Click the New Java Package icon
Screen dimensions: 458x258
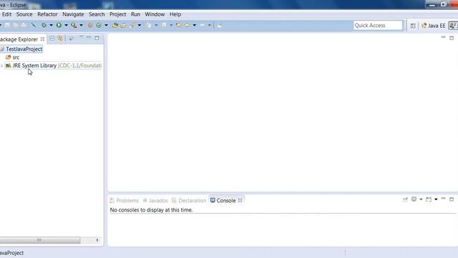pos(90,26)
